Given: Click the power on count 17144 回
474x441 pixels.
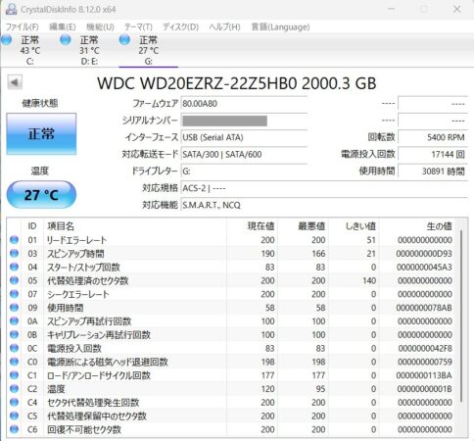Looking at the screenshot, I should tap(433, 154).
